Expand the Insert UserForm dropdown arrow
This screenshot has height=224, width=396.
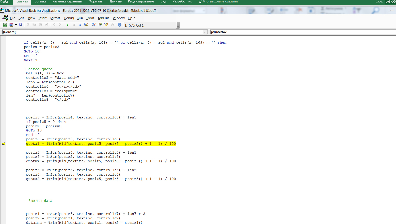click(15, 25)
